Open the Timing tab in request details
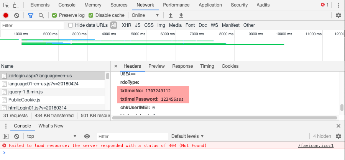This screenshot has height=160, width=345. [x=207, y=66]
